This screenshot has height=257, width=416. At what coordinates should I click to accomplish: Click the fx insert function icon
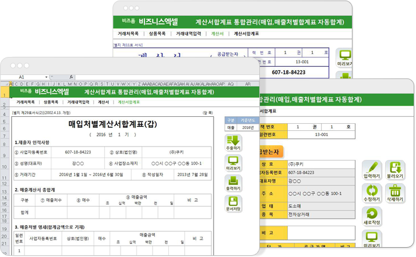coord(70,77)
